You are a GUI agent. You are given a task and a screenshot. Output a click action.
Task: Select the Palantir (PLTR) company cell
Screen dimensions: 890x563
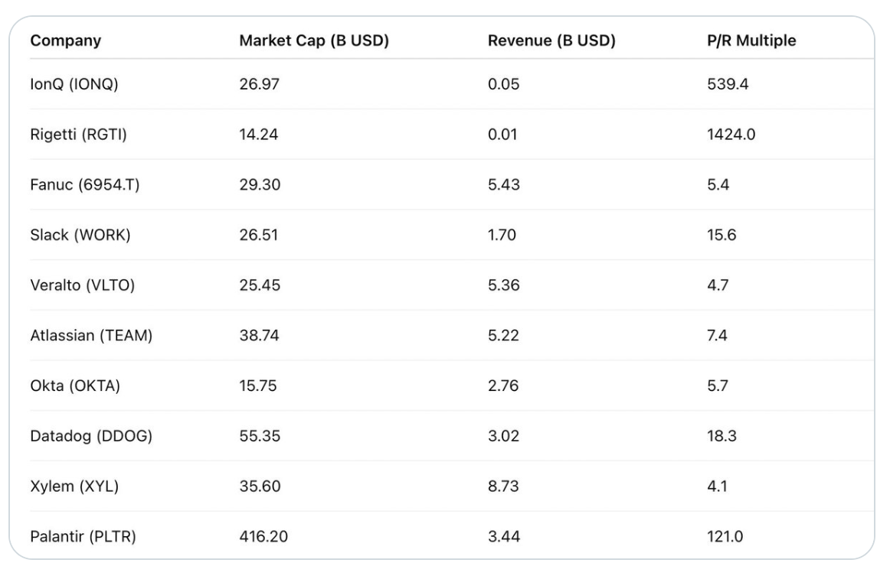[83, 536]
